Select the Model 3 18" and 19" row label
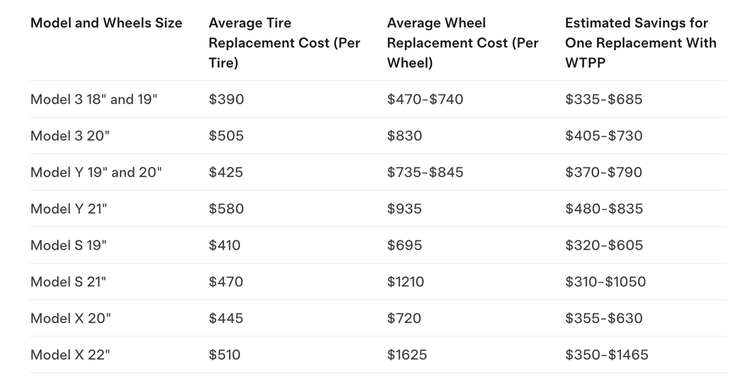The image size is (748, 382). [94, 99]
